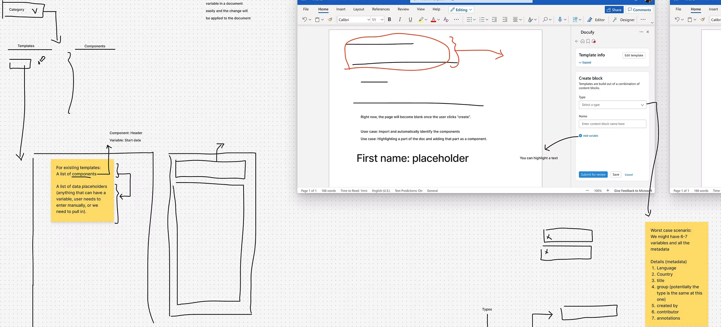Open the font color dropdown arrow

(x=438, y=20)
